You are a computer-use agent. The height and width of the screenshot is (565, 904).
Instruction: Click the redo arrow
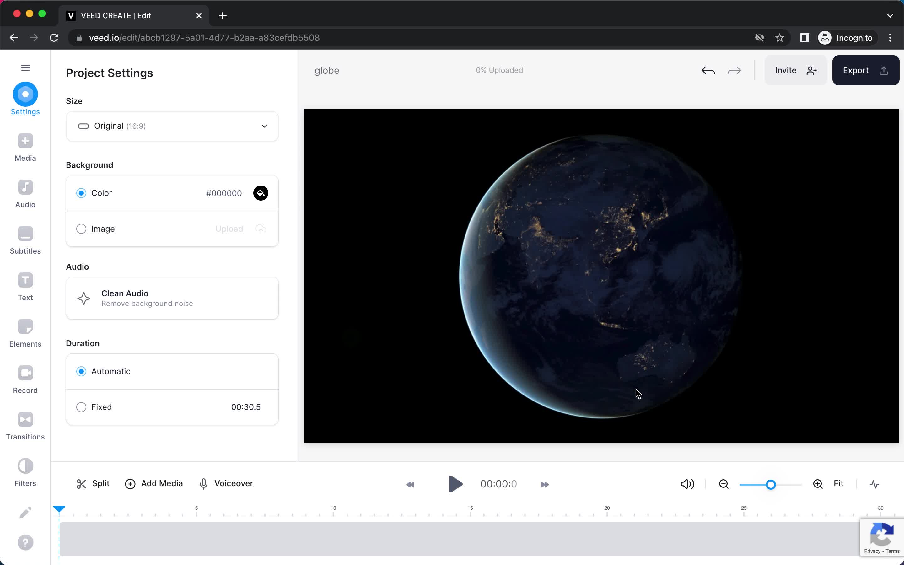(x=734, y=70)
